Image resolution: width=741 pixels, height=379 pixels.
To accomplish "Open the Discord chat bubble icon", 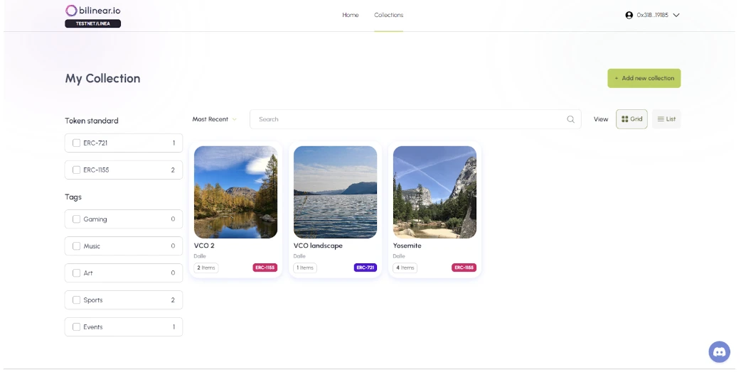I will pyautogui.click(x=719, y=351).
